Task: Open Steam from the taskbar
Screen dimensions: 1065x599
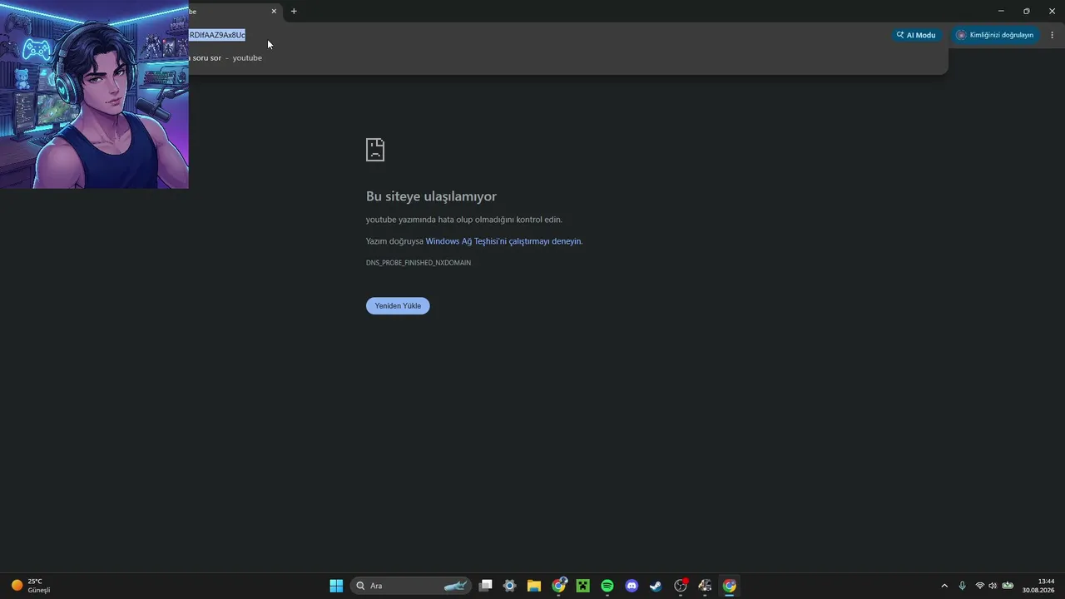Action: [x=656, y=586]
